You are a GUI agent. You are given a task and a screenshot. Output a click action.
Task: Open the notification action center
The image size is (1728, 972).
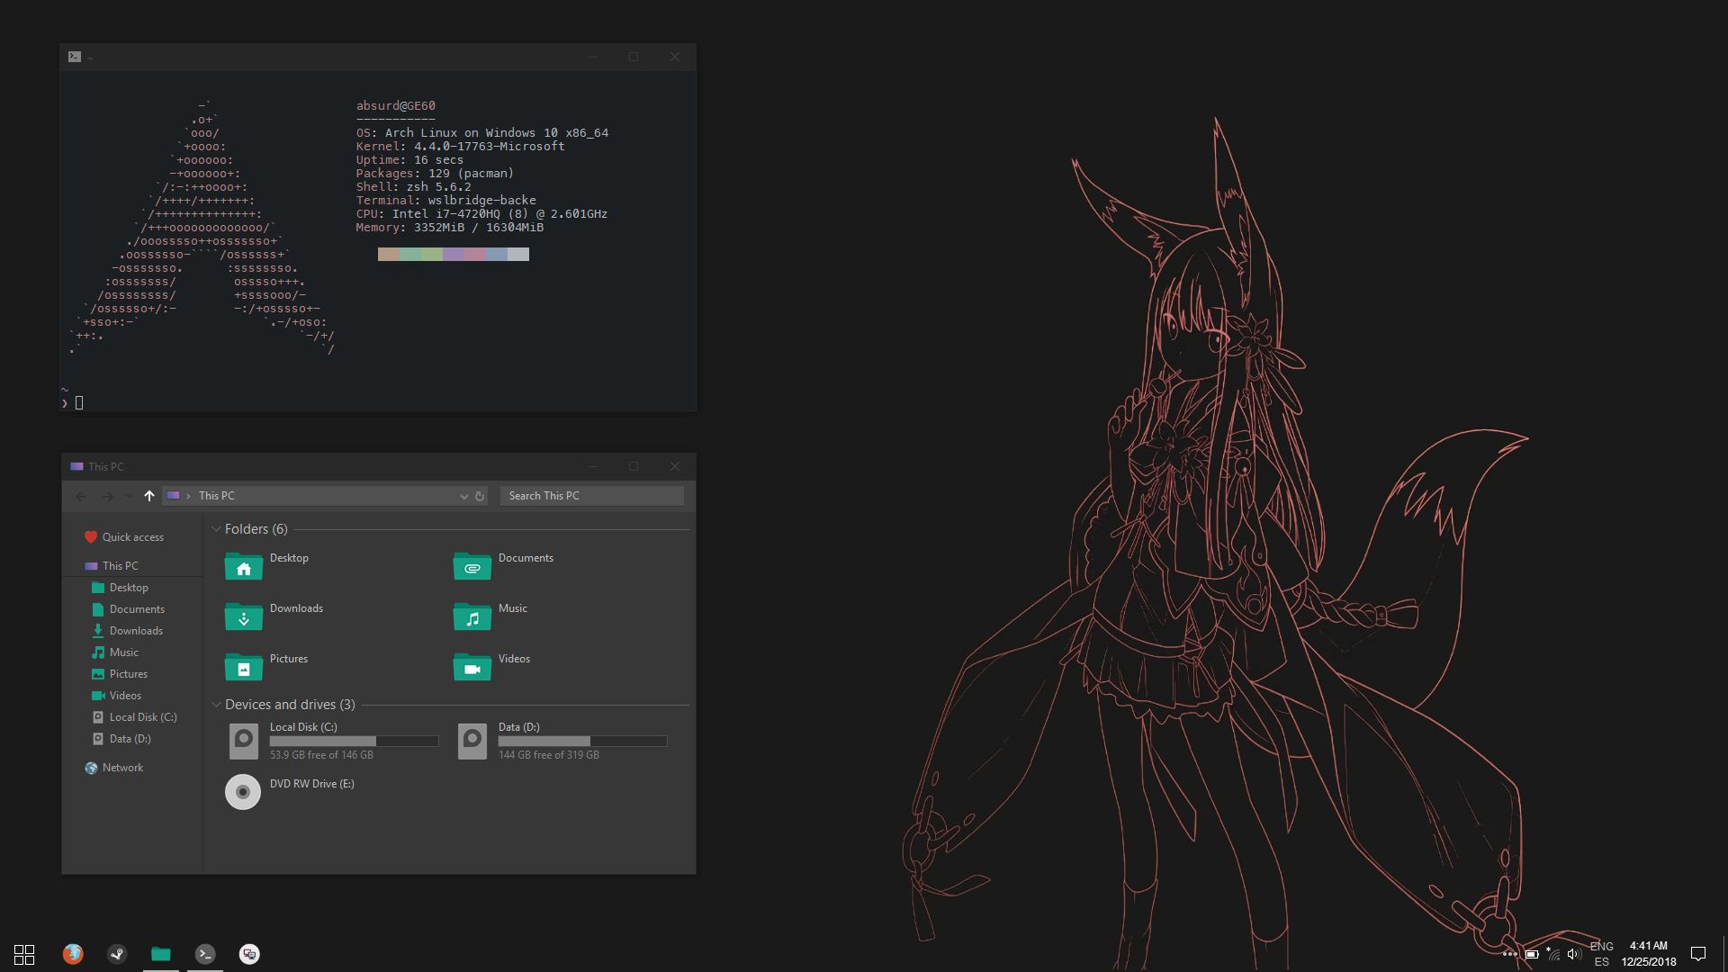click(x=1698, y=954)
